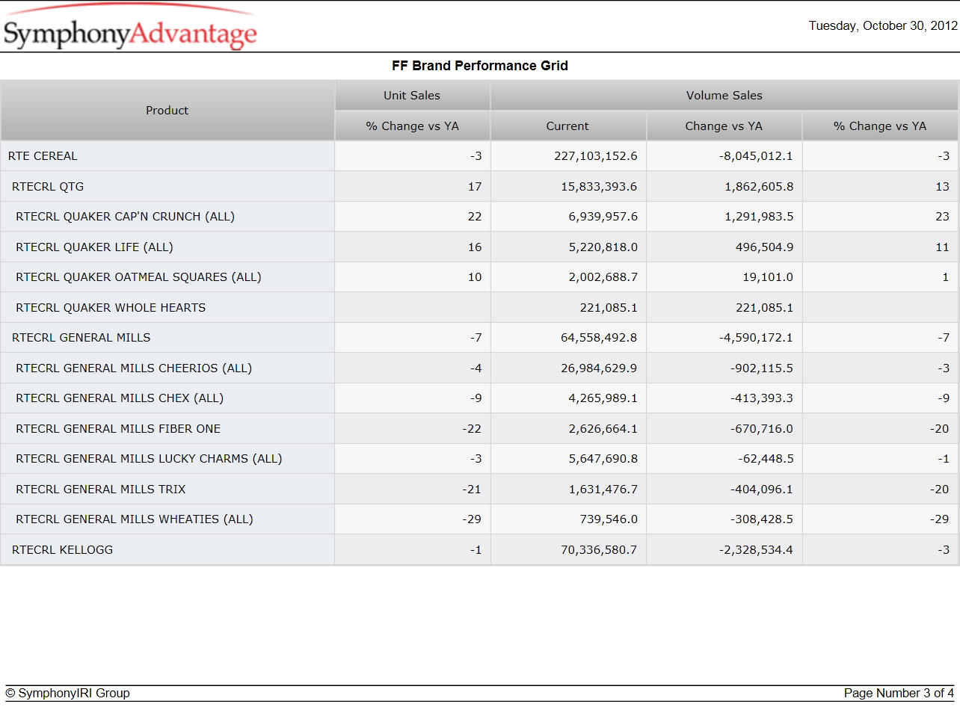This screenshot has height=707, width=960.
Task: Select RTECRL QUAKER WHOLE HEARTS row label
Action: 111,308
